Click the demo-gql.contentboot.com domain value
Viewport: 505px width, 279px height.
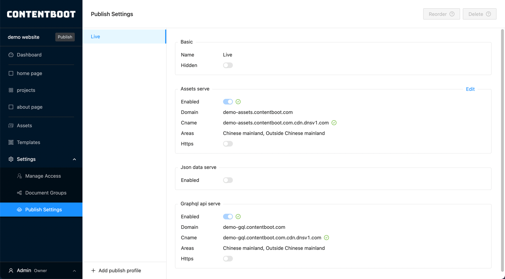pyautogui.click(x=254, y=227)
